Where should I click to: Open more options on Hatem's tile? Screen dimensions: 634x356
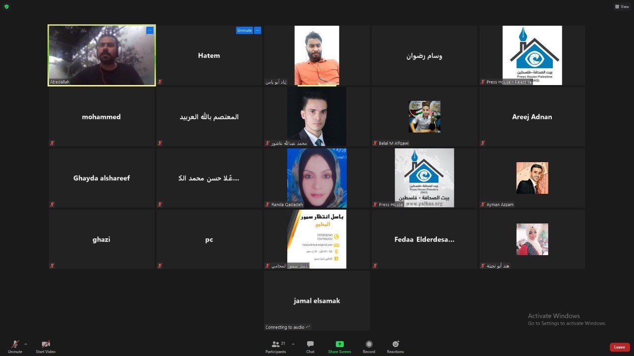[258, 30]
